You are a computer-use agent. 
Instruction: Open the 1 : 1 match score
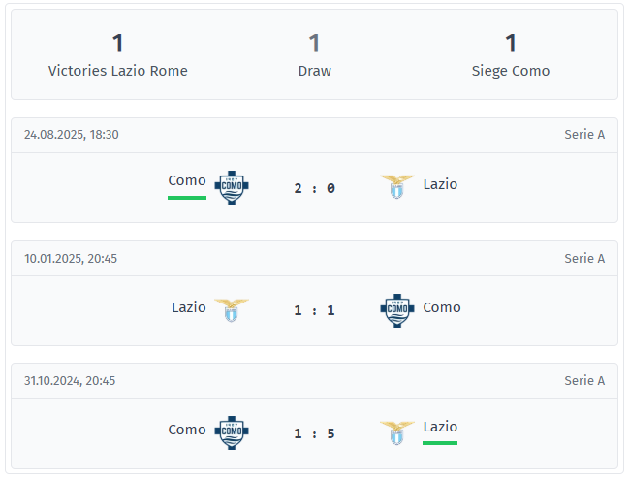click(x=314, y=310)
